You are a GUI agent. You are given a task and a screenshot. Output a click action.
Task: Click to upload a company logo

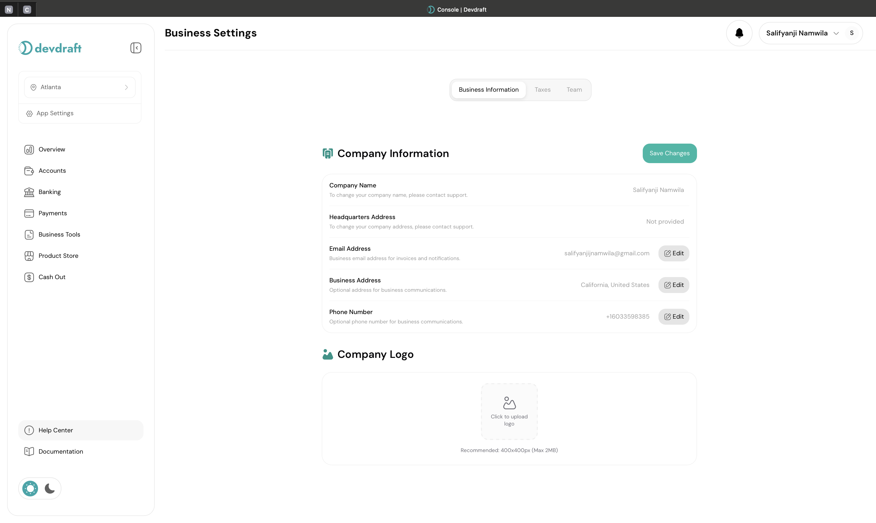coord(509,411)
